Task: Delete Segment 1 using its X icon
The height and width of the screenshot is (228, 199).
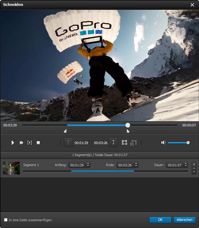Action: click(194, 164)
